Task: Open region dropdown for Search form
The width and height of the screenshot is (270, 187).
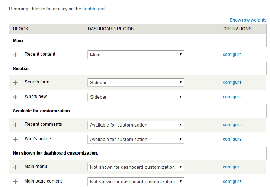Action: tap(136, 82)
